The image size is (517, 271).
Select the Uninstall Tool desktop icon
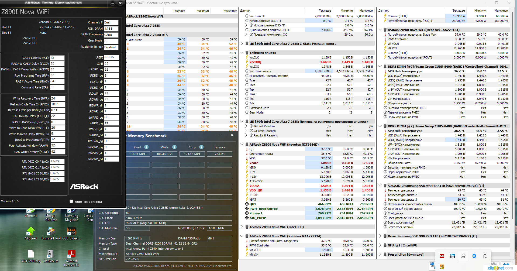[x=51, y=234]
